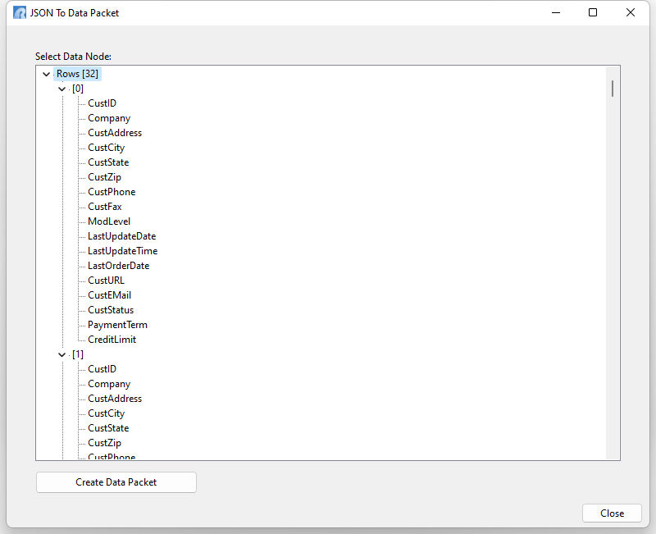Select the CustStatus field

[x=111, y=310]
